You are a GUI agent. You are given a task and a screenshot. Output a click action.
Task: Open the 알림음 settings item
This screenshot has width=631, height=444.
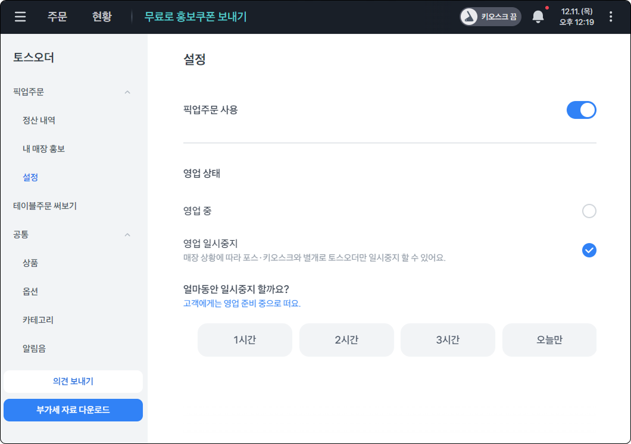coord(34,349)
